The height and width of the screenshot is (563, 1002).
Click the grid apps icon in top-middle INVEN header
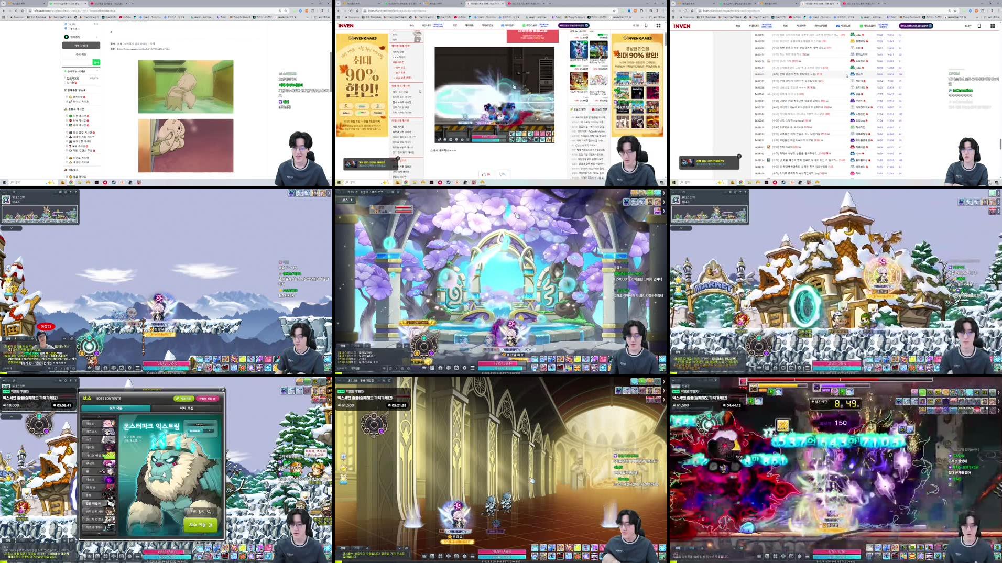click(658, 25)
